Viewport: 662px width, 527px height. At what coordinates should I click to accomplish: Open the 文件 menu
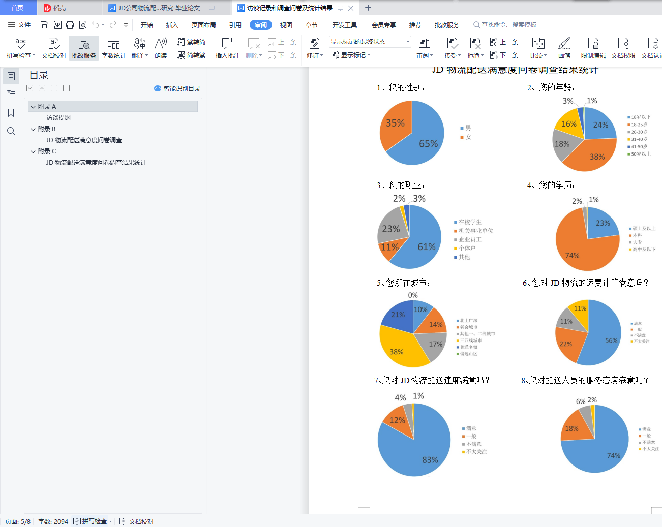19,25
